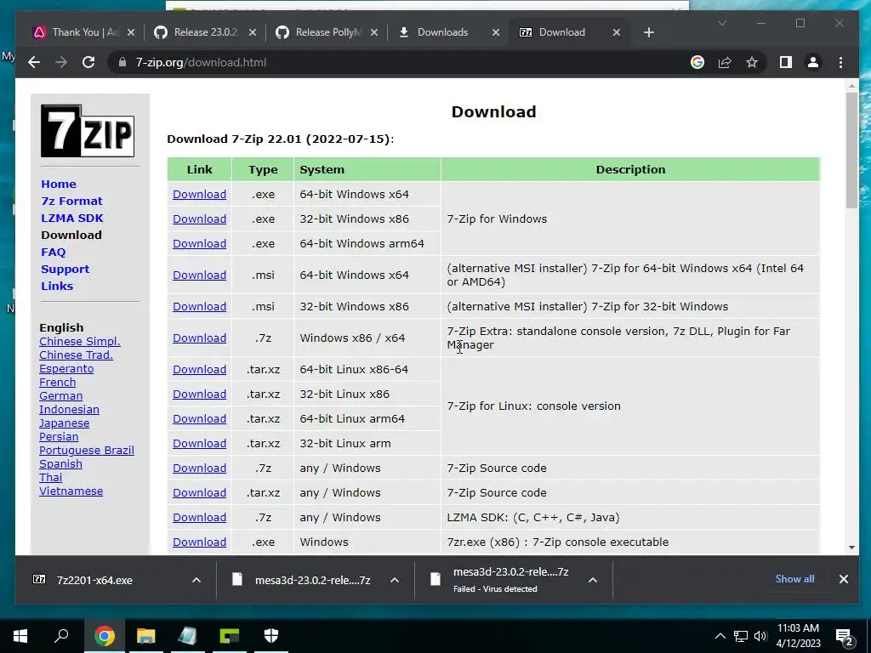Close the 'Release 23.0.2' tab
This screenshot has width=871, height=653.
click(252, 32)
